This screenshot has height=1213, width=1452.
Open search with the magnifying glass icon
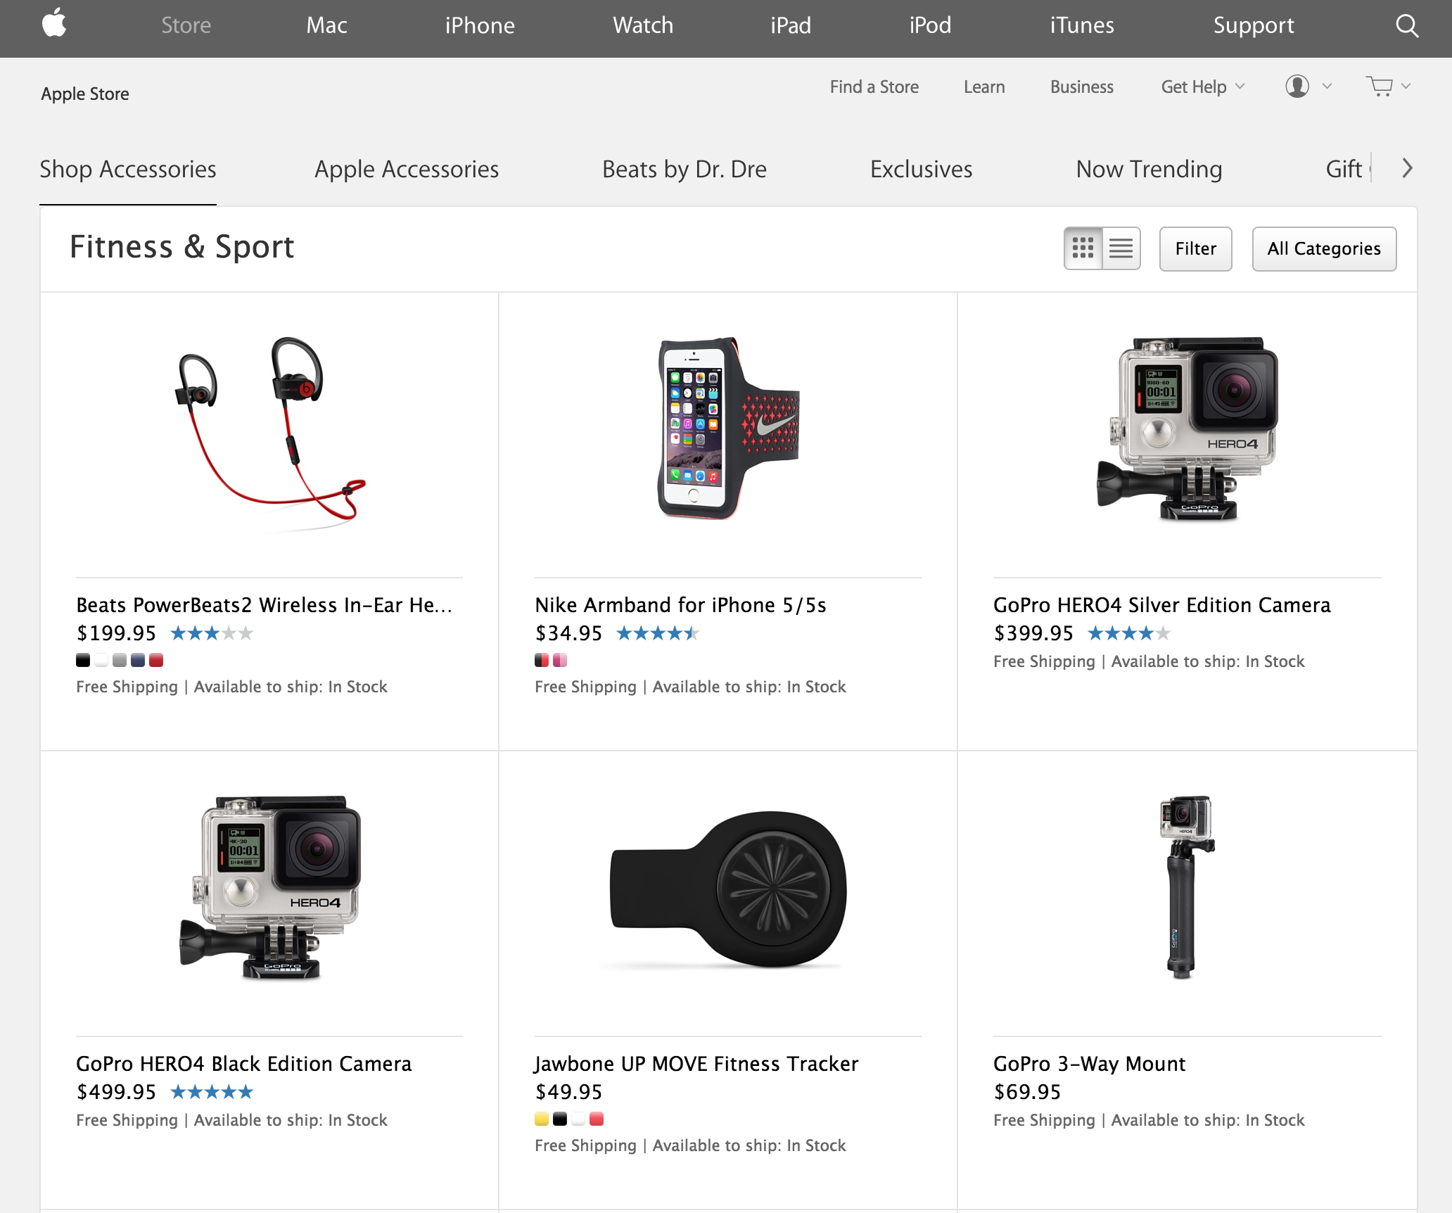pos(1406,26)
